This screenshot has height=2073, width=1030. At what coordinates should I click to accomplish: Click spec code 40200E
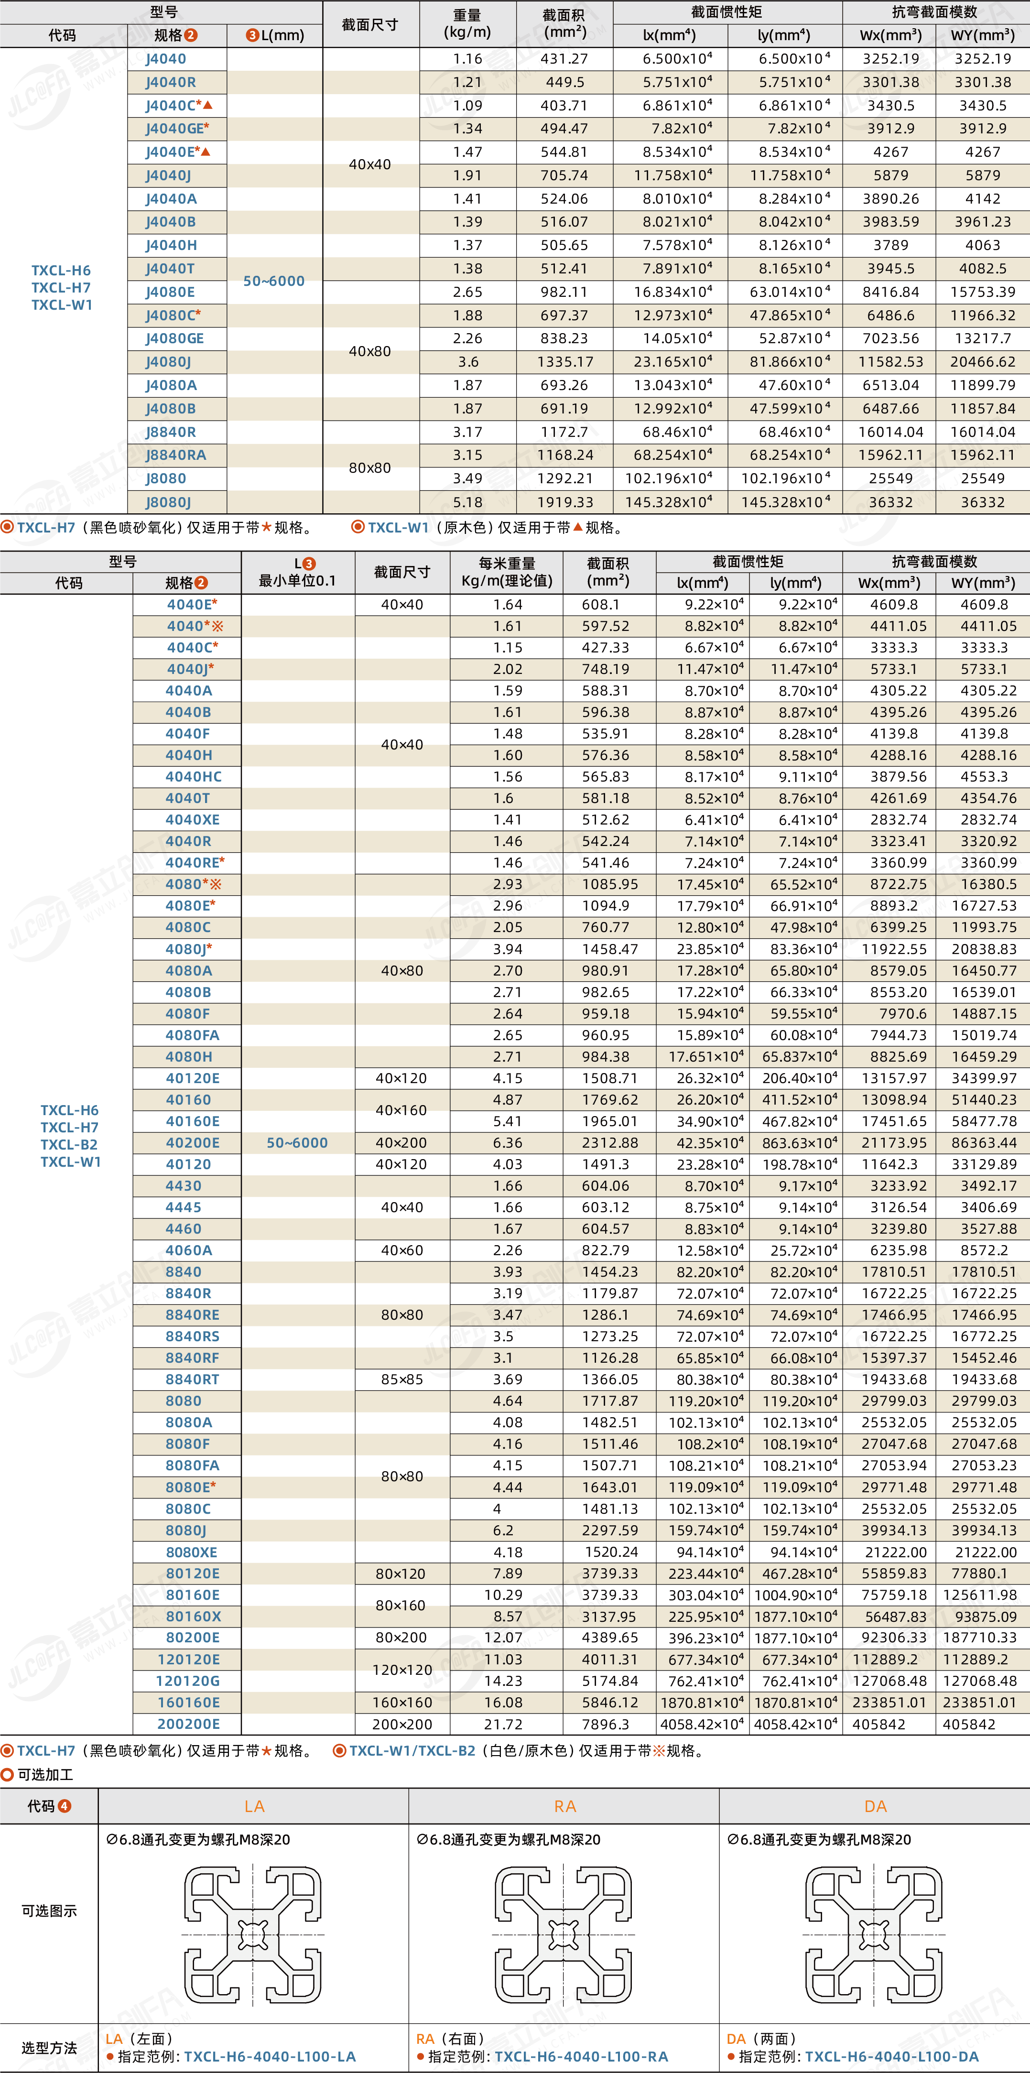coord(192,1143)
